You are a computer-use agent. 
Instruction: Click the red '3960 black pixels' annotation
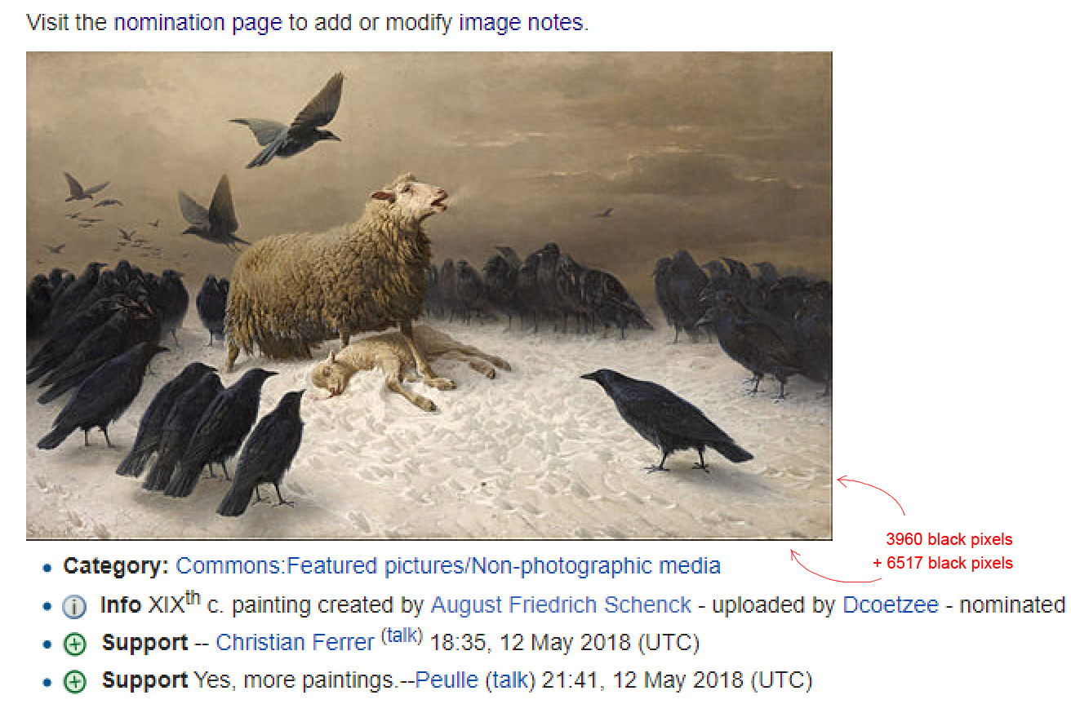click(949, 539)
